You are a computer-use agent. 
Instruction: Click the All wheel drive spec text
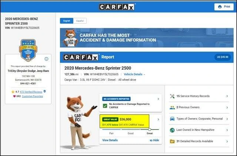click(x=127, y=80)
